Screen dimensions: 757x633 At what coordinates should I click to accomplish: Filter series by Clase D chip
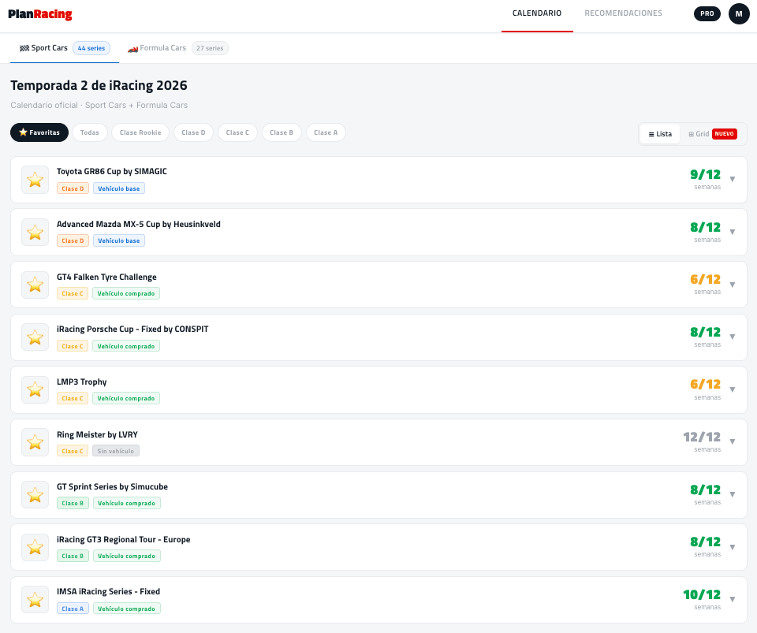(x=194, y=132)
